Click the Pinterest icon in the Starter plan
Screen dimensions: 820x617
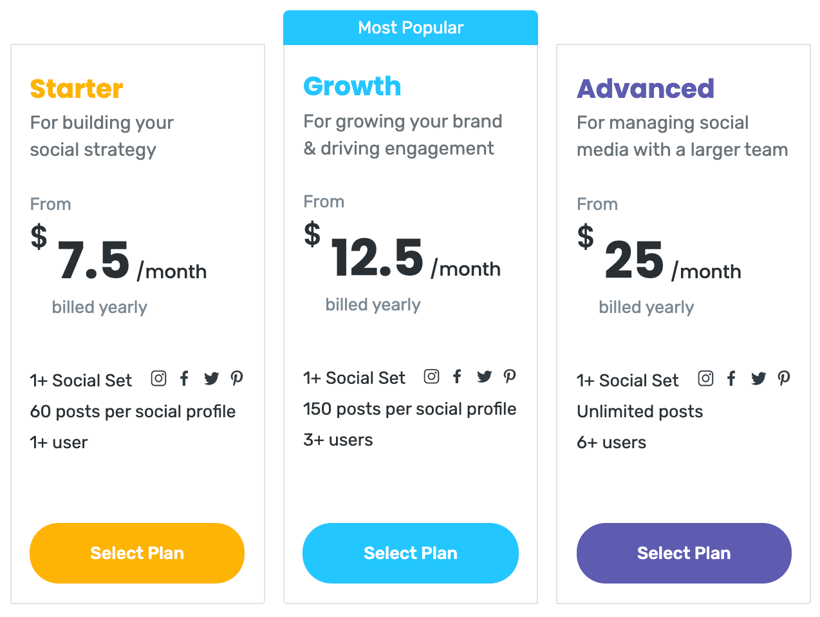click(237, 378)
